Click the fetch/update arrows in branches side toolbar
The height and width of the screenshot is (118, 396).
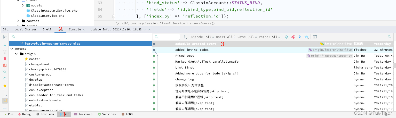(5, 79)
